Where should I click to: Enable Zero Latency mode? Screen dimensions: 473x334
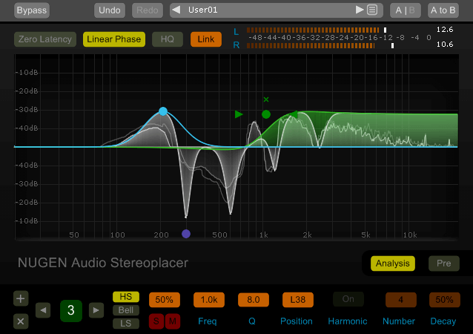point(45,39)
